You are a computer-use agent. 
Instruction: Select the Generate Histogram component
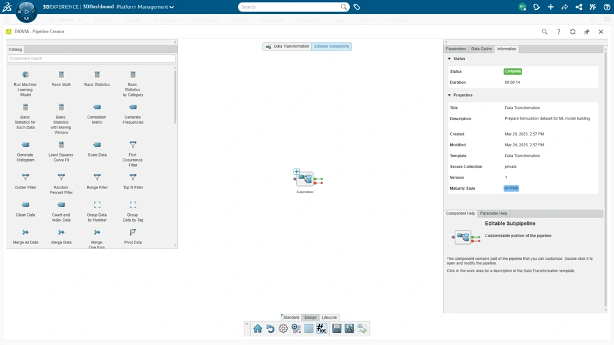(26, 151)
